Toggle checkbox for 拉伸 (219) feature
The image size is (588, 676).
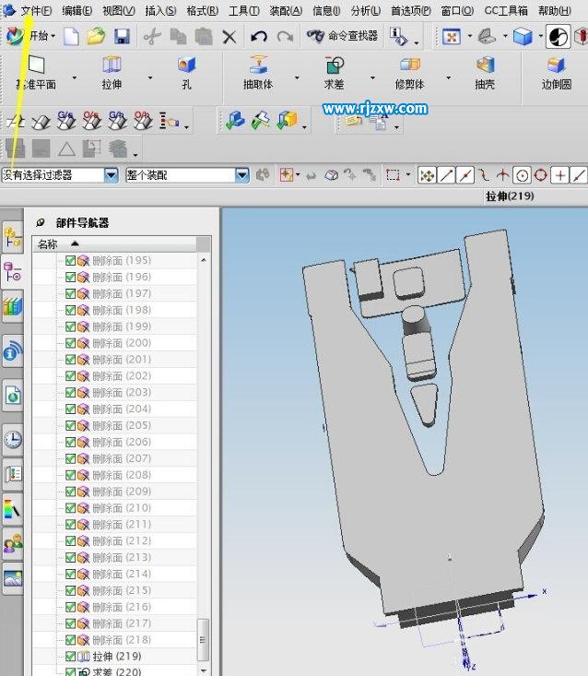click(x=71, y=657)
